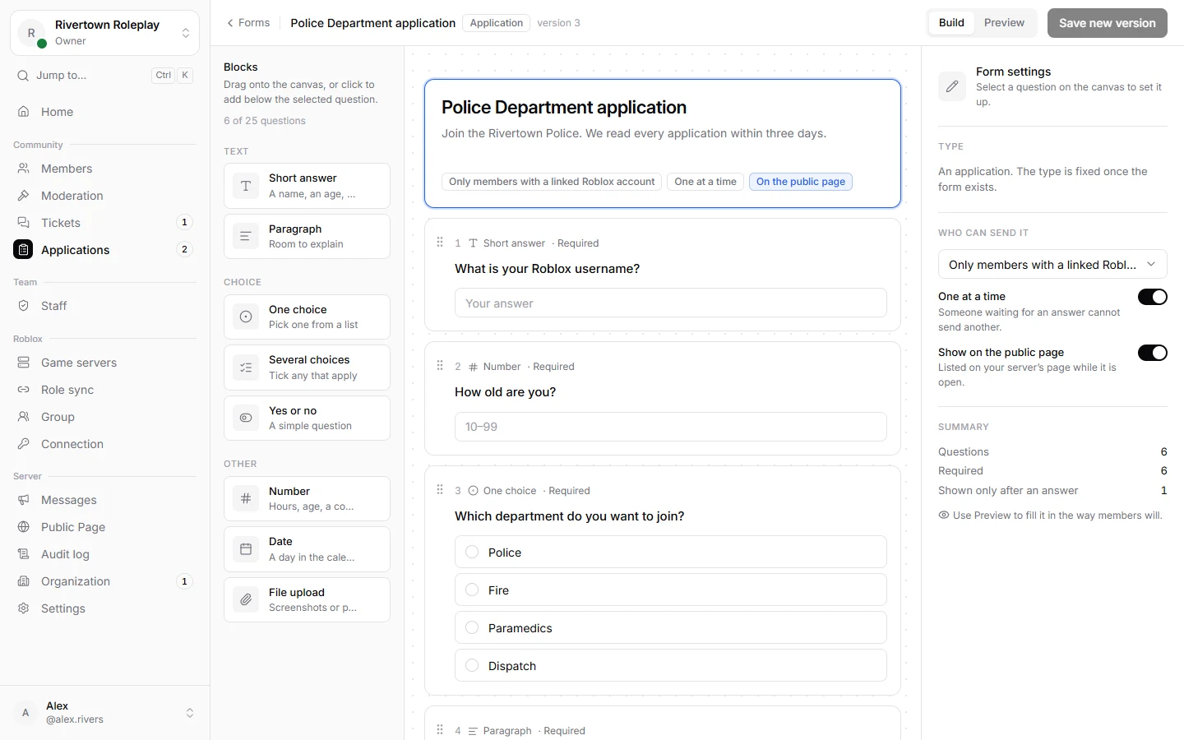Viewport: 1184px width, 740px height.
Task: Click the Application type badge
Action: (x=496, y=23)
